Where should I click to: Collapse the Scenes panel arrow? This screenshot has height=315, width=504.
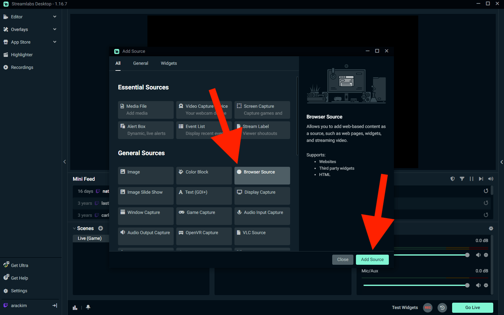74,228
